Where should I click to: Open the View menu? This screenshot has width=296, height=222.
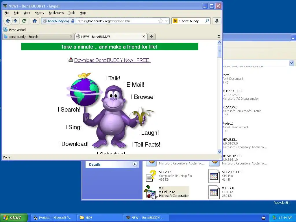(x=27, y=13)
